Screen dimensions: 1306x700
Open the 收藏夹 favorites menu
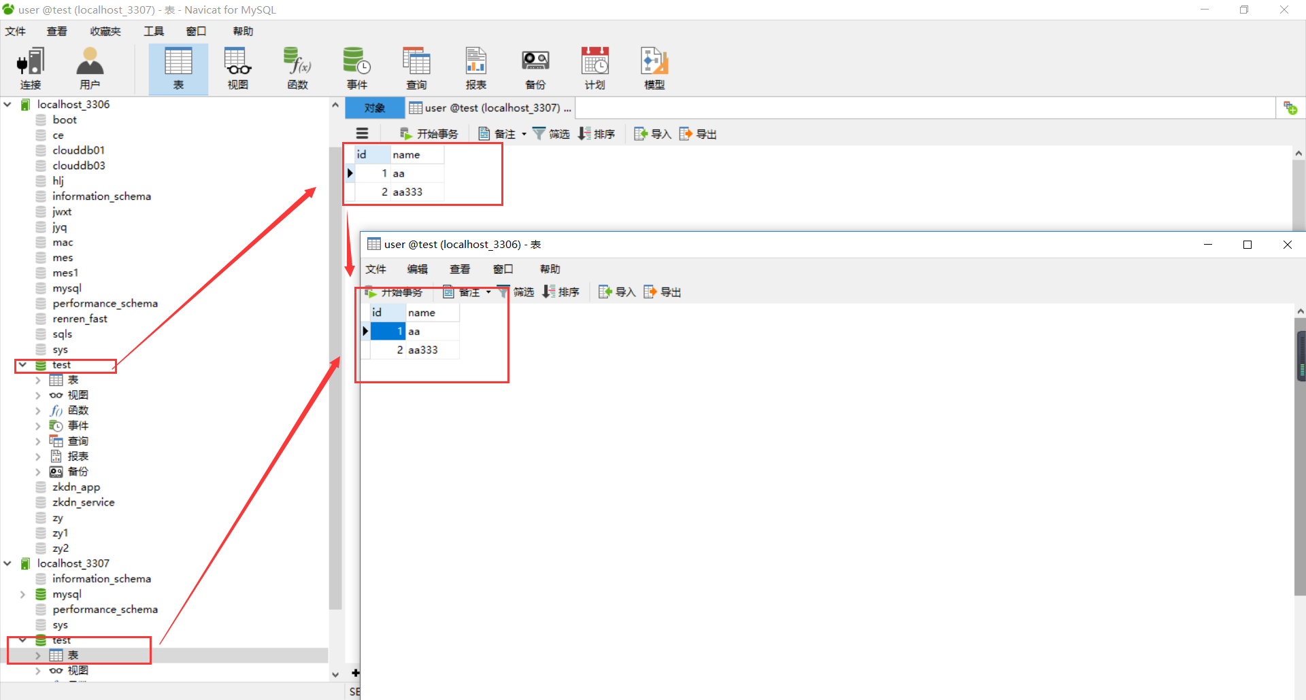(105, 31)
